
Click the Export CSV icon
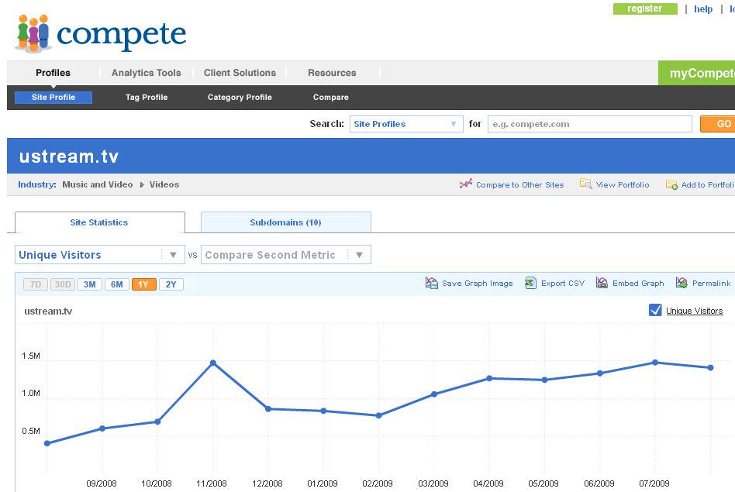tap(530, 284)
